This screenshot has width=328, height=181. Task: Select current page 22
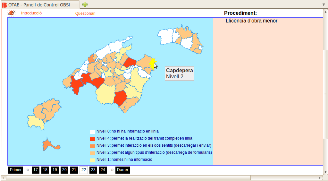click(84, 170)
